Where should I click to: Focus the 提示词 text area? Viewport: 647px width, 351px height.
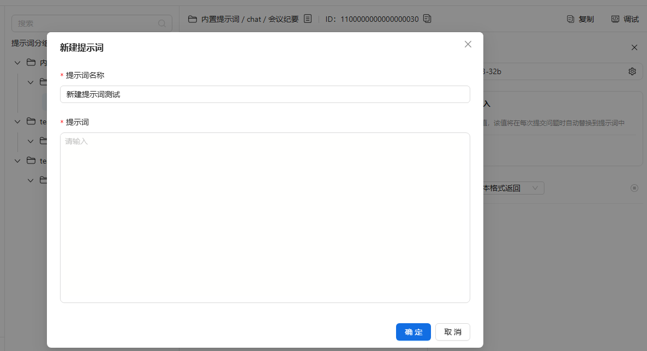[265, 217]
